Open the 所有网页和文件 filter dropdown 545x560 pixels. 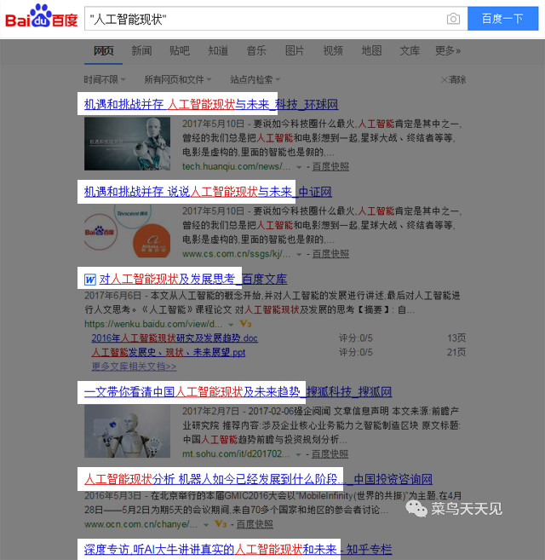pos(178,79)
